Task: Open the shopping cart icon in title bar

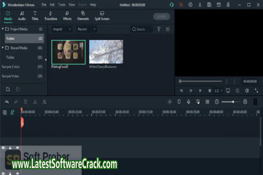Action: pyautogui.click(x=181, y=5)
